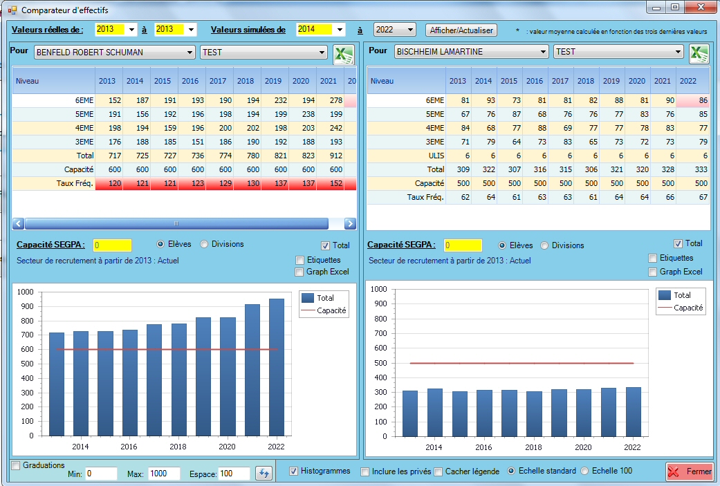The height and width of the screenshot is (486, 720).
Task: Expand the BISCHHEIM LAMARTINE school dropdown
Action: coord(543,52)
